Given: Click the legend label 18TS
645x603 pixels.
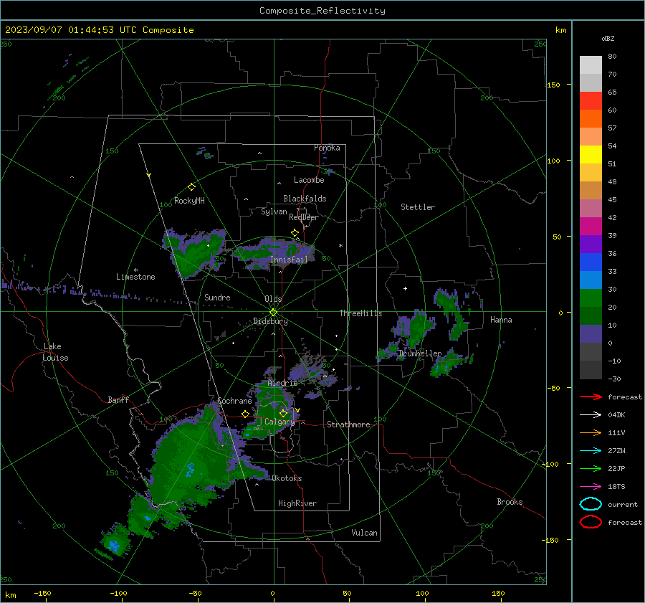Looking at the screenshot, I should click(x=616, y=487).
